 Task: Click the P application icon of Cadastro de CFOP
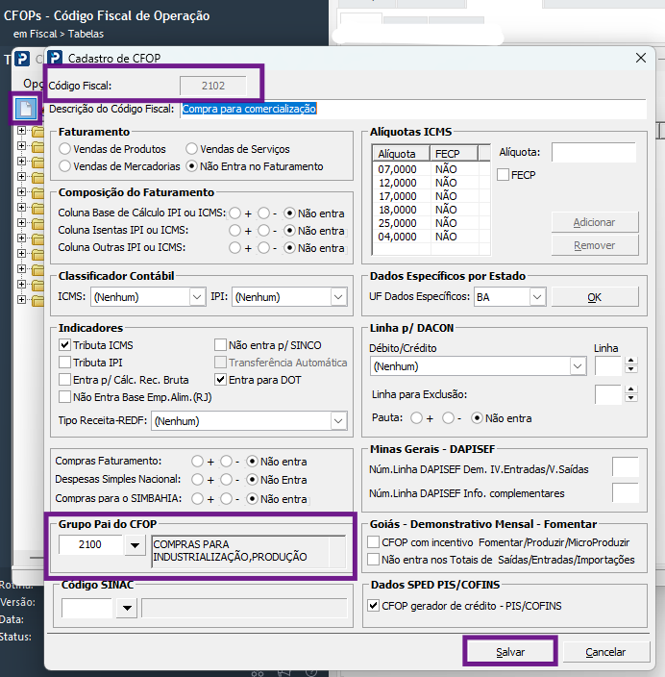[x=55, y=58]
